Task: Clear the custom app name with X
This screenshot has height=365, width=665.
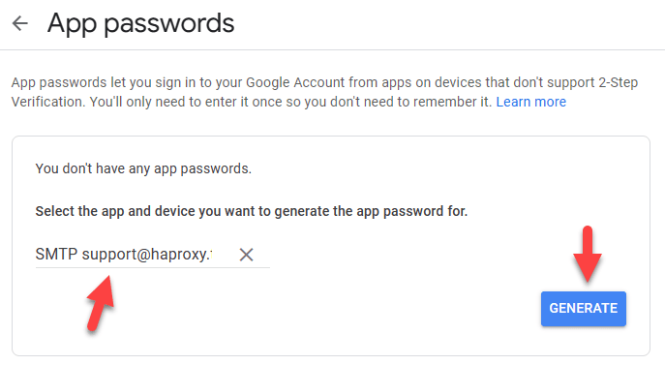Action: point(246,255)
